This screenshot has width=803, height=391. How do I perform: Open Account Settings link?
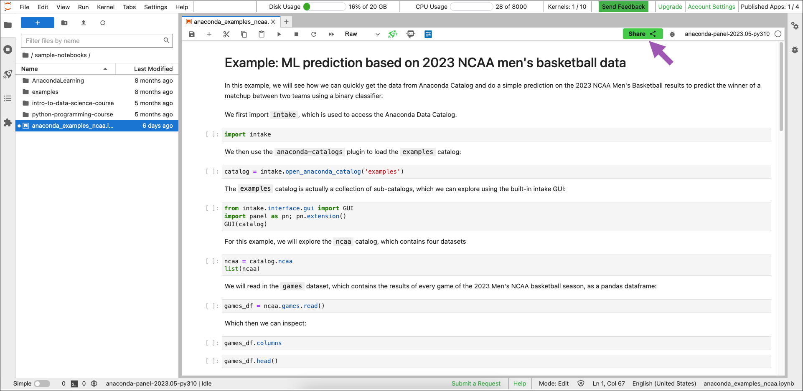tap(712, 7)
